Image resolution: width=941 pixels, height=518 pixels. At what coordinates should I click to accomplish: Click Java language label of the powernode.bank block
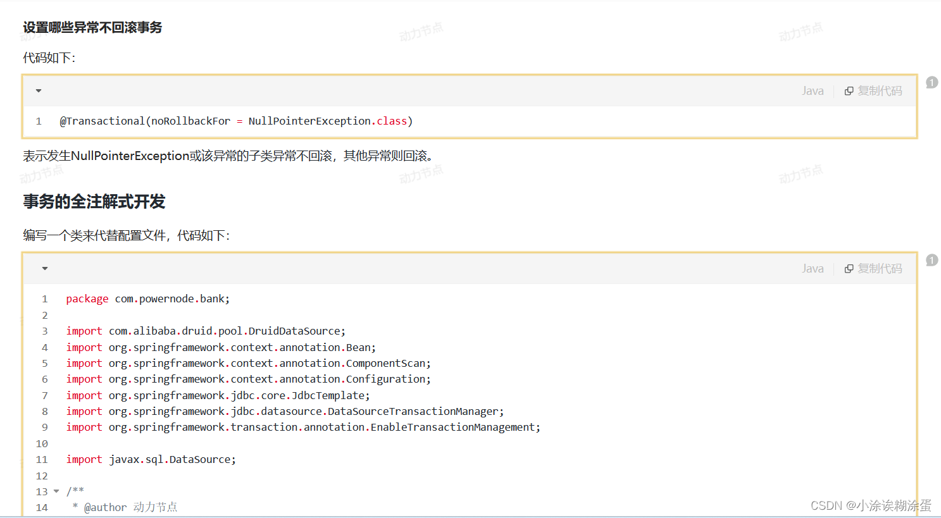[813, 269]
